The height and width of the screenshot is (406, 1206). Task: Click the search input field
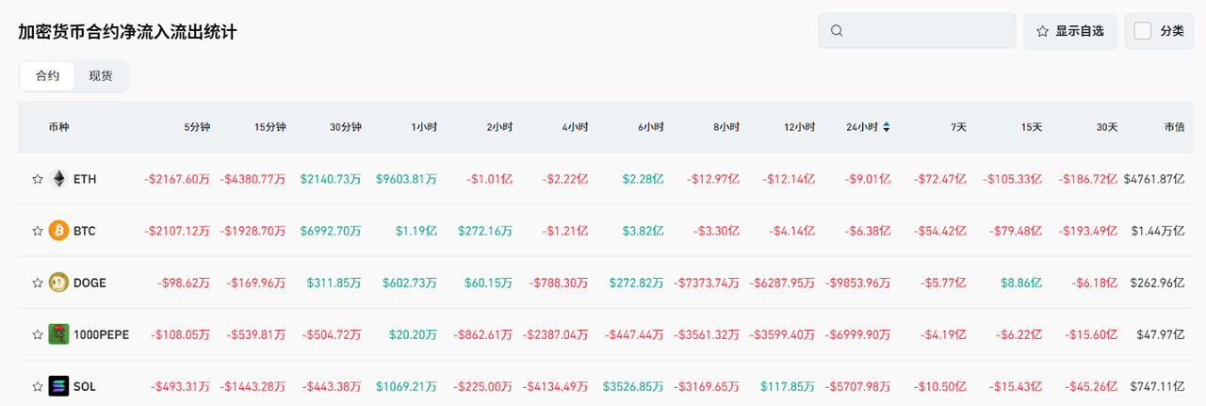917,31
